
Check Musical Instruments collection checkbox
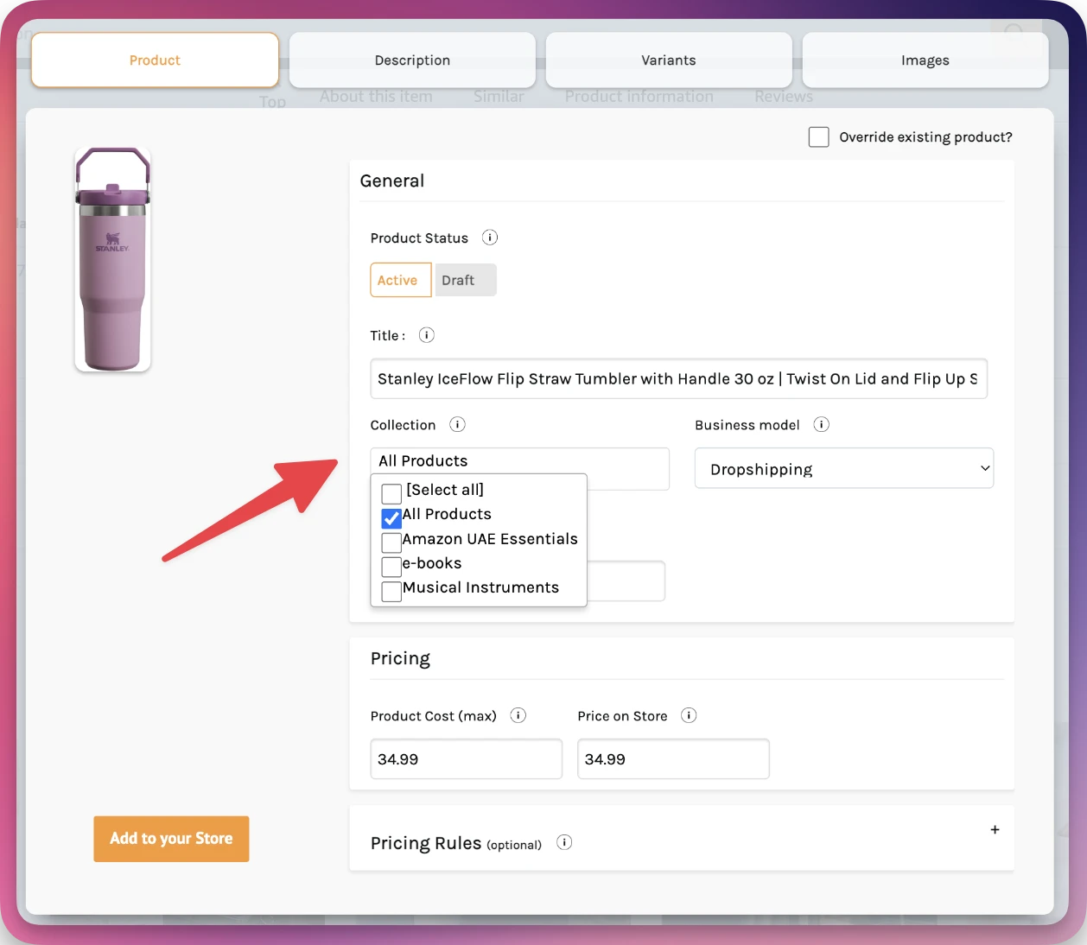(391, 591)
